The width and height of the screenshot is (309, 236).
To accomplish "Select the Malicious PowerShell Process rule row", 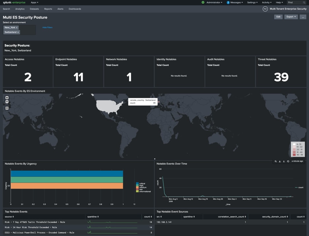I will click(79, 233).
